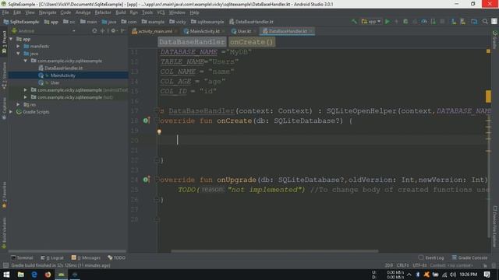Open the Terminal tool window

22,257
